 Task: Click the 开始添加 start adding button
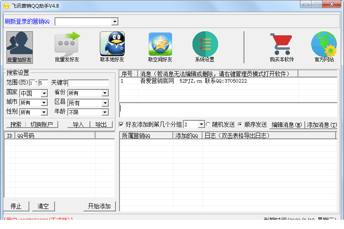(99, 206)
